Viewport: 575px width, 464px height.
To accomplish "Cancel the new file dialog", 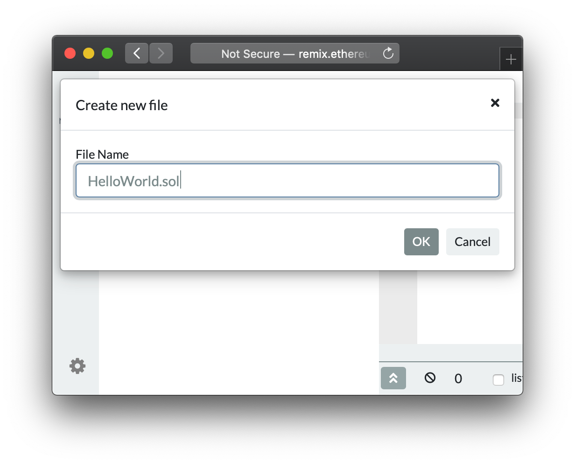I will tap(472, 242).
